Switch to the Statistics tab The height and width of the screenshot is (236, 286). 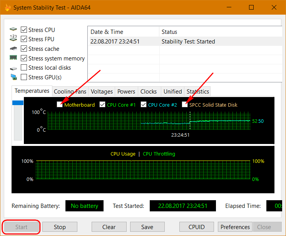click(198, 91)
